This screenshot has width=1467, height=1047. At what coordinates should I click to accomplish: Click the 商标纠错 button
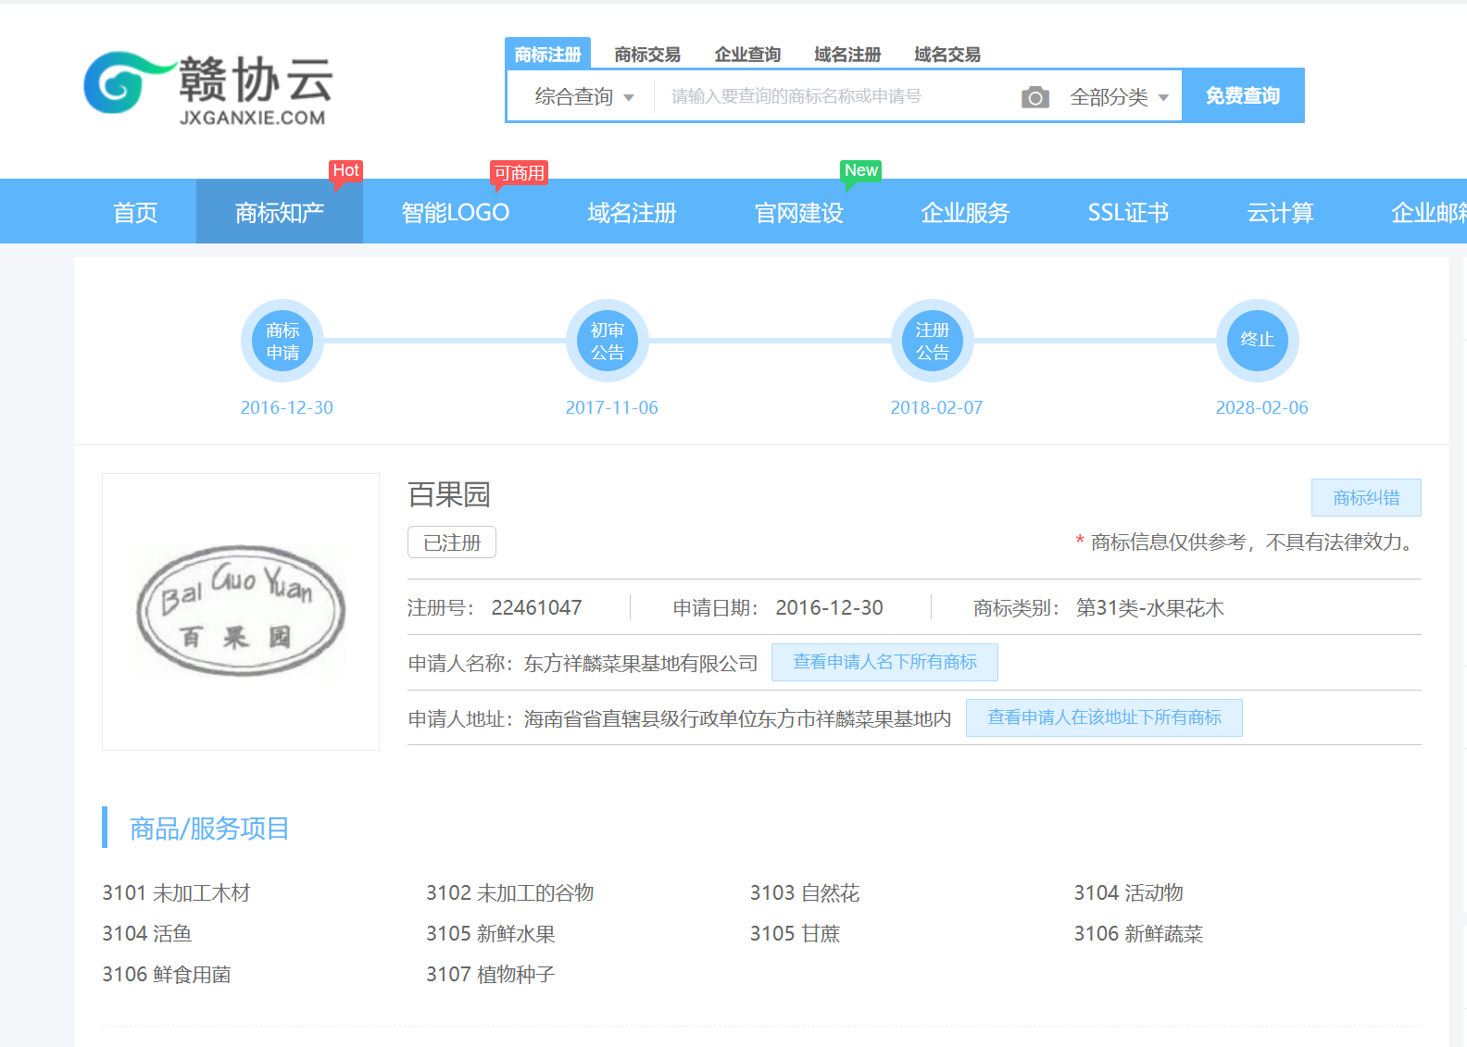coord(1366,498)
